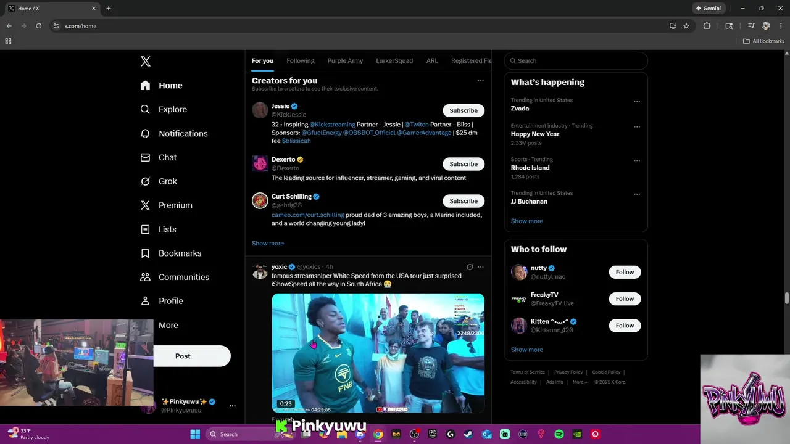Open OBS Studio from the taskbar

click(x=414, y=434)
